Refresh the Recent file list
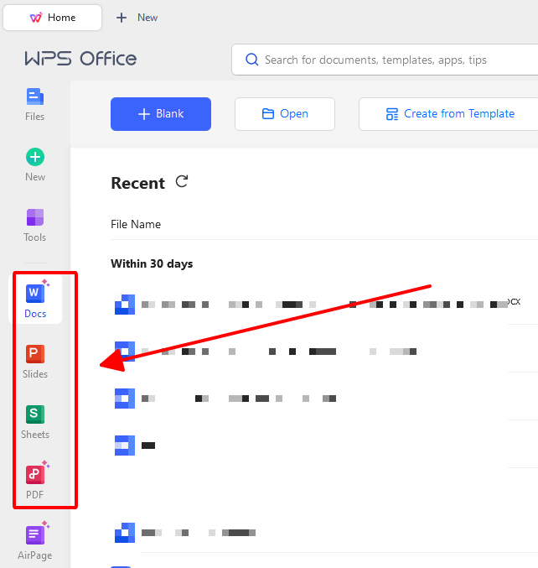 pyautogui.click(x=182, y=181)
